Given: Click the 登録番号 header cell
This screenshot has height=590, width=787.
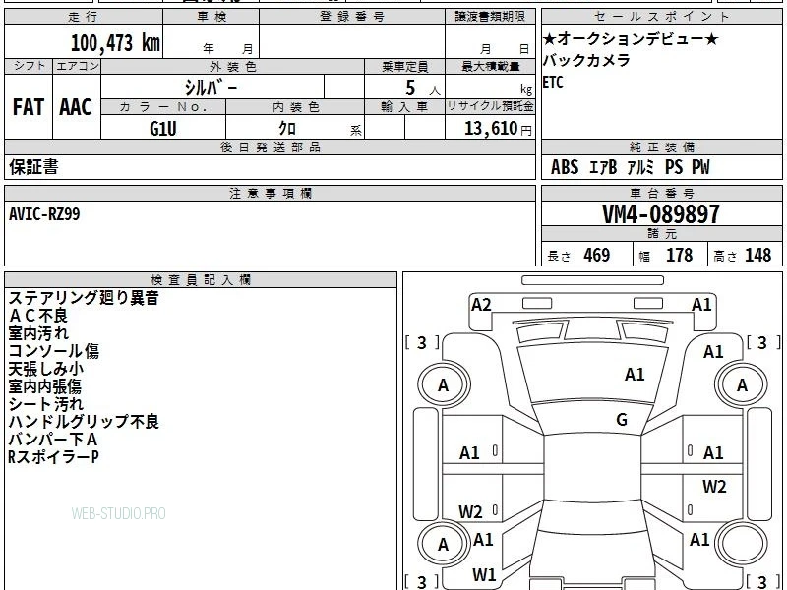Looking at the screenshot, I should coord(352,17).
